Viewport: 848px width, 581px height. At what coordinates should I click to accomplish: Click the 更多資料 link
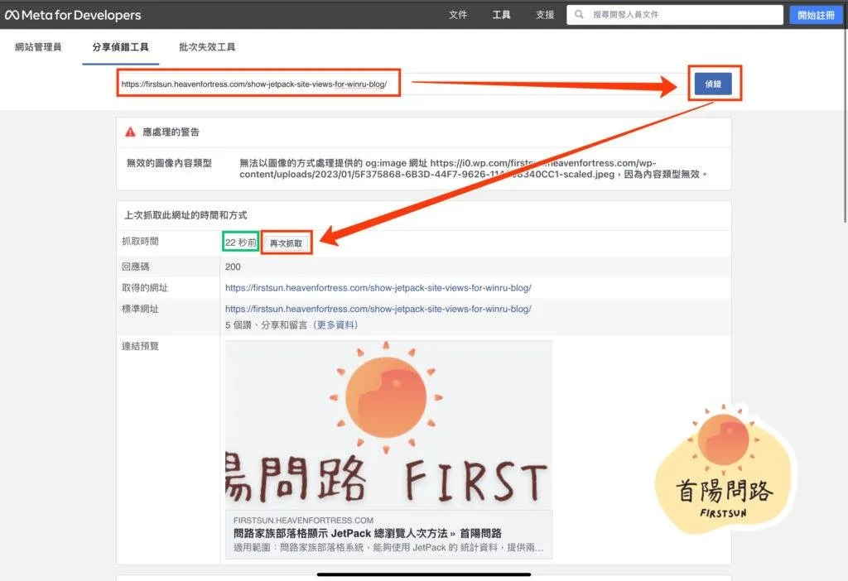click(x=335, y=325)
